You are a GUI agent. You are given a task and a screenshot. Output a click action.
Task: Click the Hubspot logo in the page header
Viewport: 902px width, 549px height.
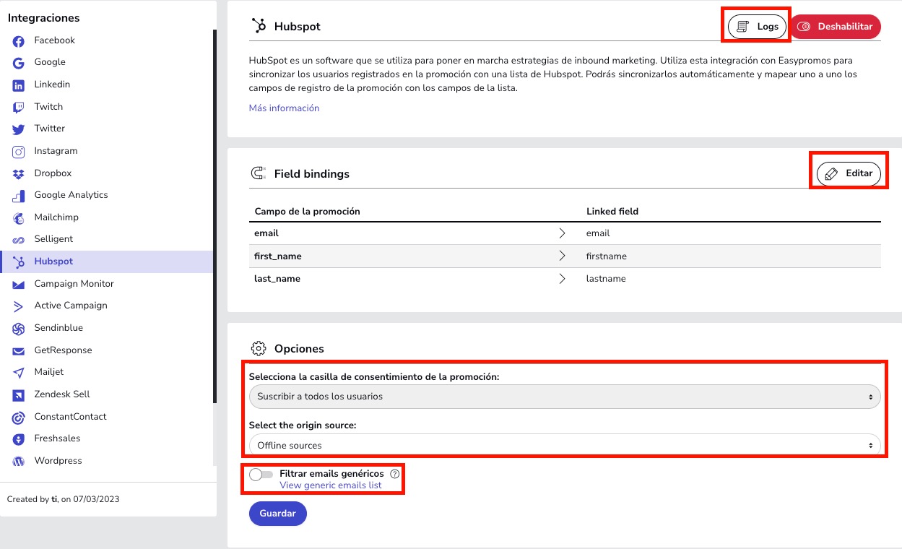[259, 26]
